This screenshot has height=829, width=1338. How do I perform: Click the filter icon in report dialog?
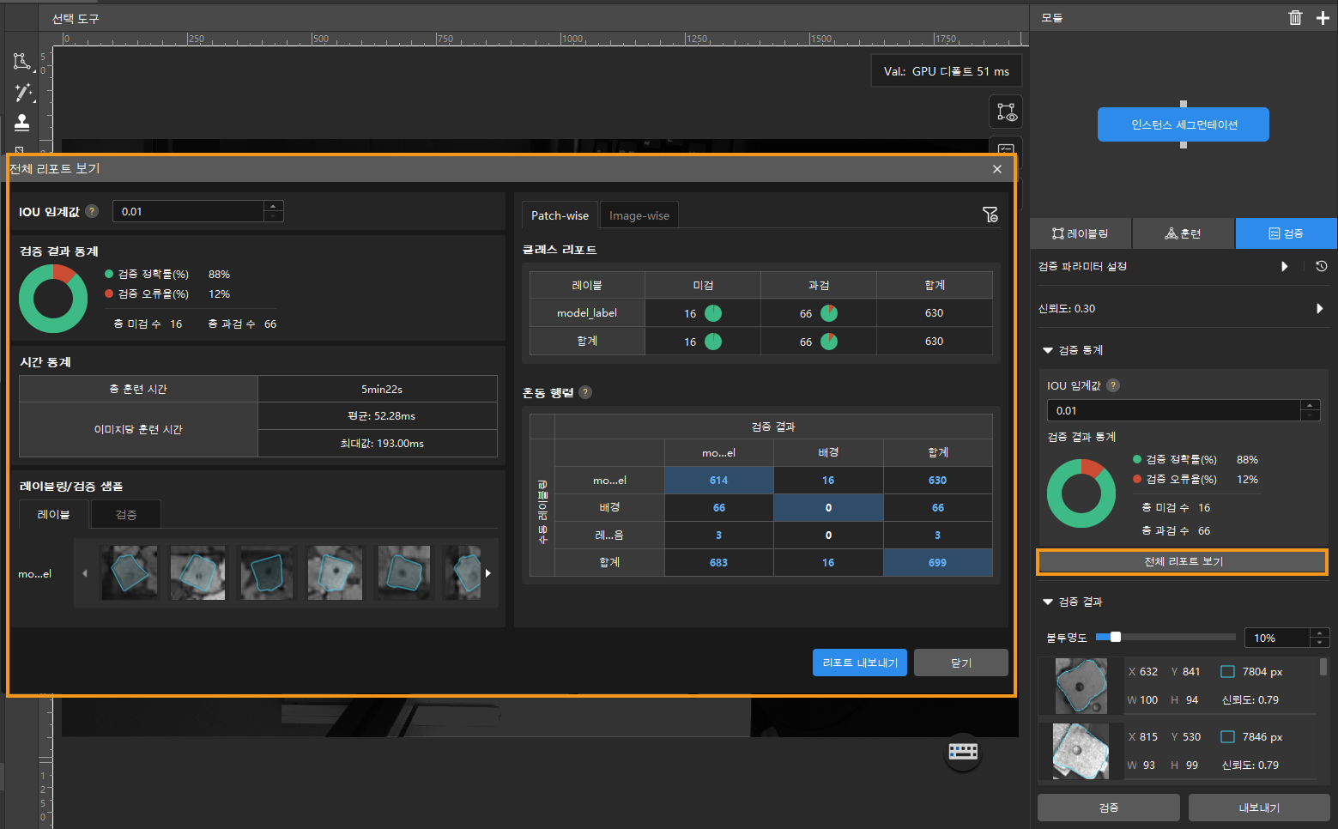pyautogui.click(x=990, y=215)
